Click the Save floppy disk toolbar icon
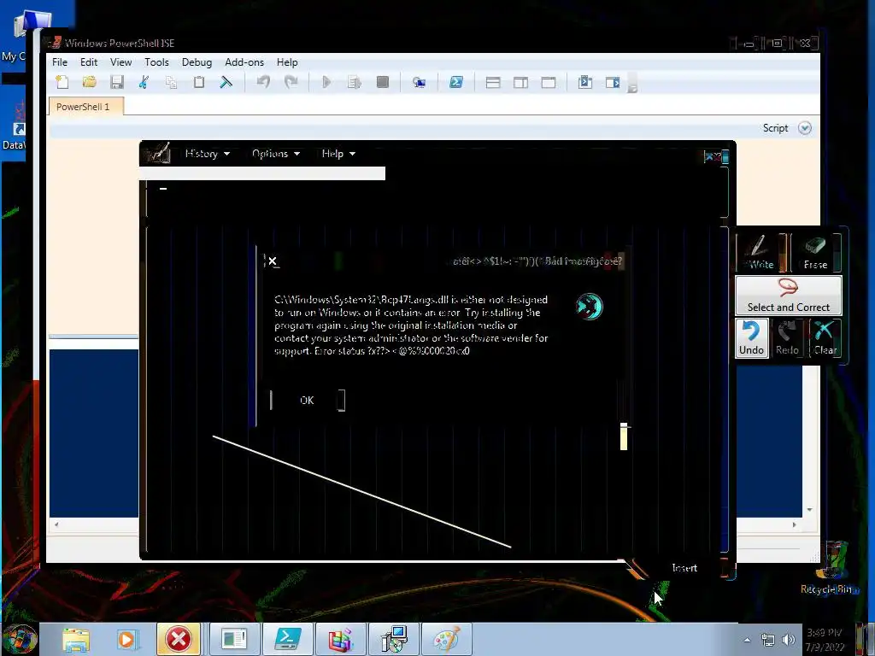 pos(116,83)
